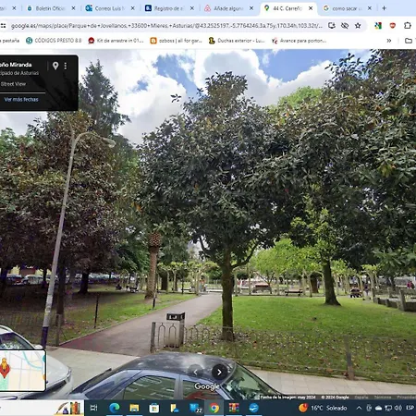Click the 'Ver más fechas' link
This screenshot has height=416, width=416.
21,100
